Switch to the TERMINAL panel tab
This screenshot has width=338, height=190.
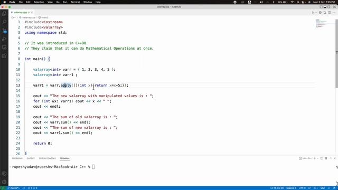pyautogui.click(x=64, y=158)
